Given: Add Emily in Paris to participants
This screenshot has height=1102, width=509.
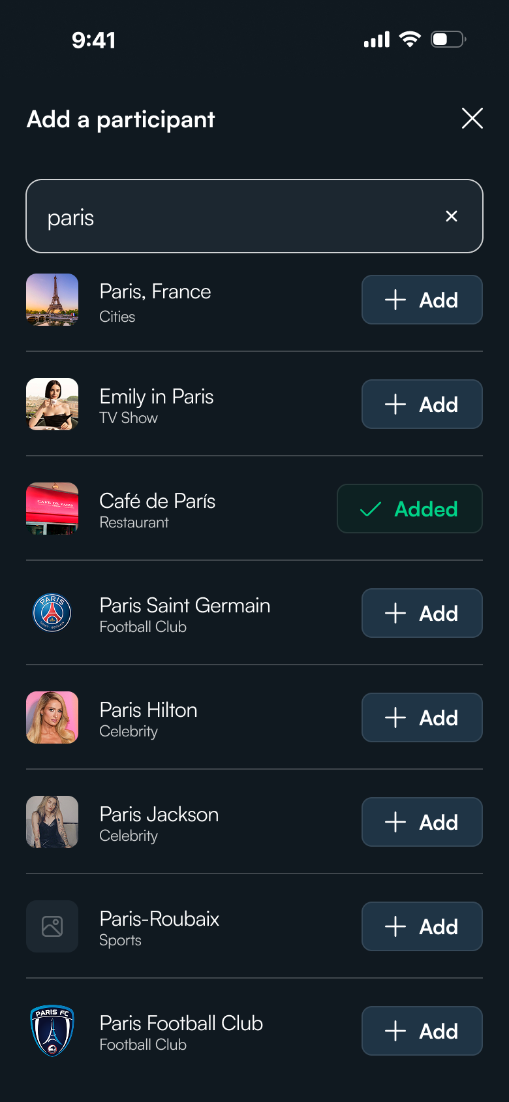Looking at the screenshot, I should pyautogui.click(x=422, y=404).
